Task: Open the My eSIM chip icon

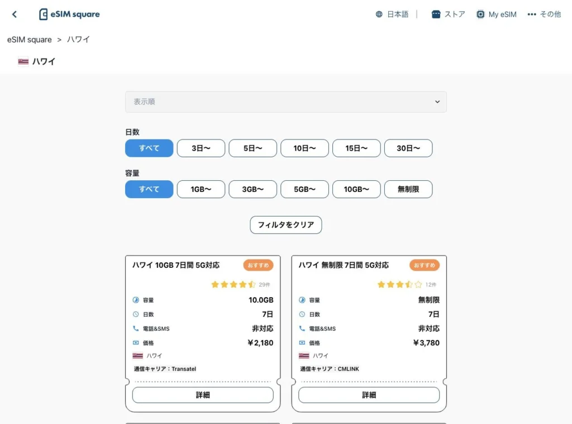Action: pyautogui.click(x=480, y=14)
